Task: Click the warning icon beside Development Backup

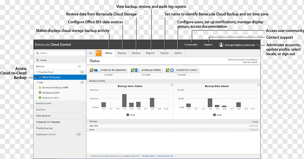Action: coord(40,88)
